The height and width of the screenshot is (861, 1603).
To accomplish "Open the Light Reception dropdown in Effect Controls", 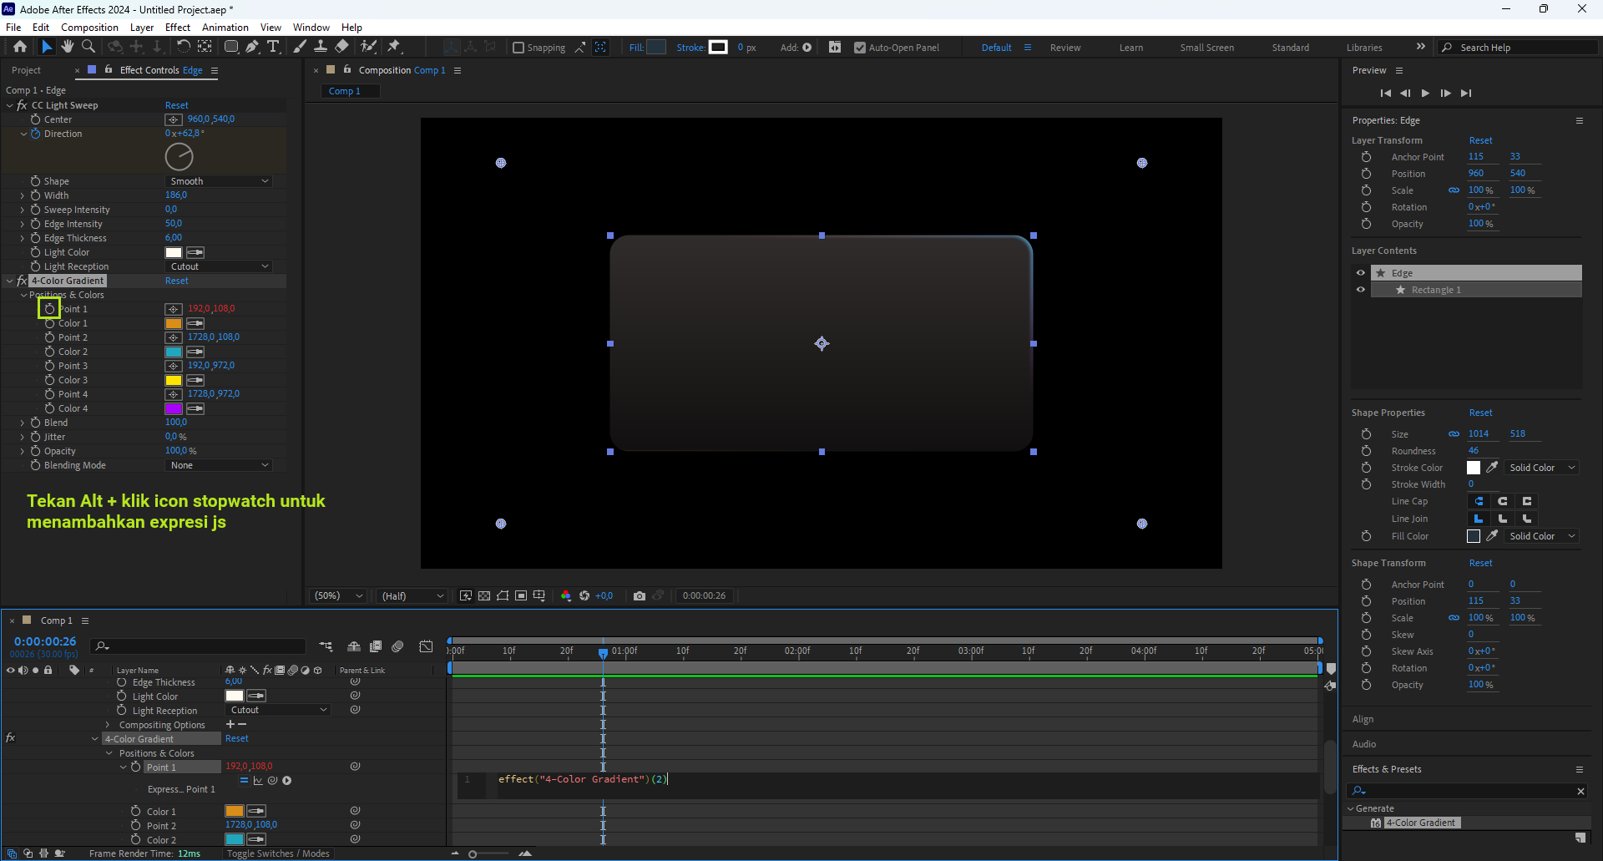I will click(219, 266).
